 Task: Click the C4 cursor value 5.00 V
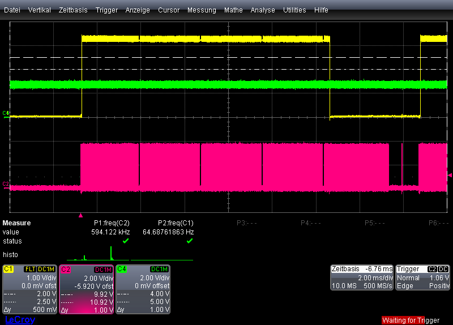point(160,302)
